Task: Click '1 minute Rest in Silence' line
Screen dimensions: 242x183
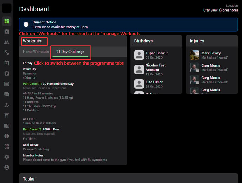Action: [40, 123]
